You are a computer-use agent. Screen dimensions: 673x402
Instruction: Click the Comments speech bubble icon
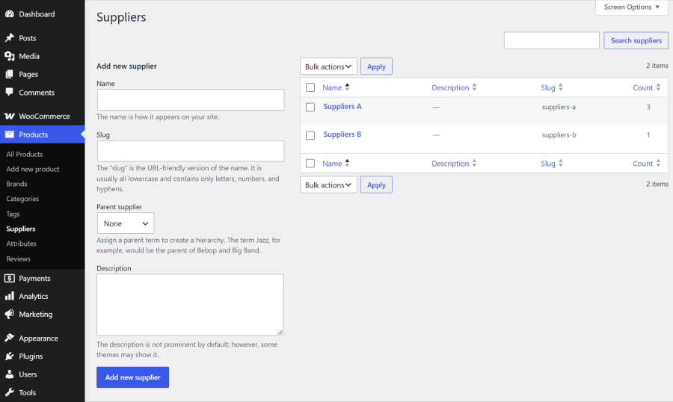click(x=10, y=92)
